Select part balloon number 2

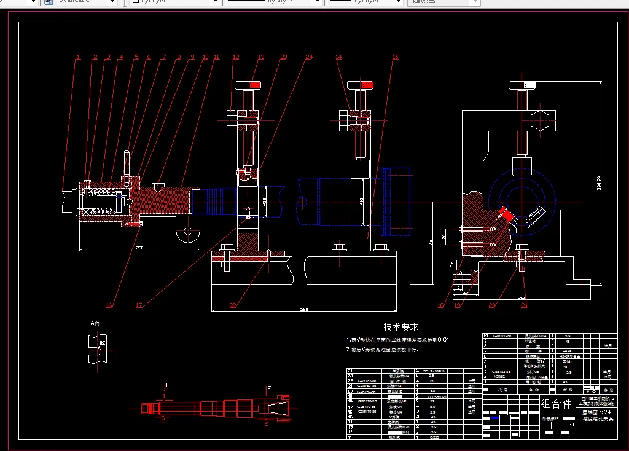(x=95, y=57)
